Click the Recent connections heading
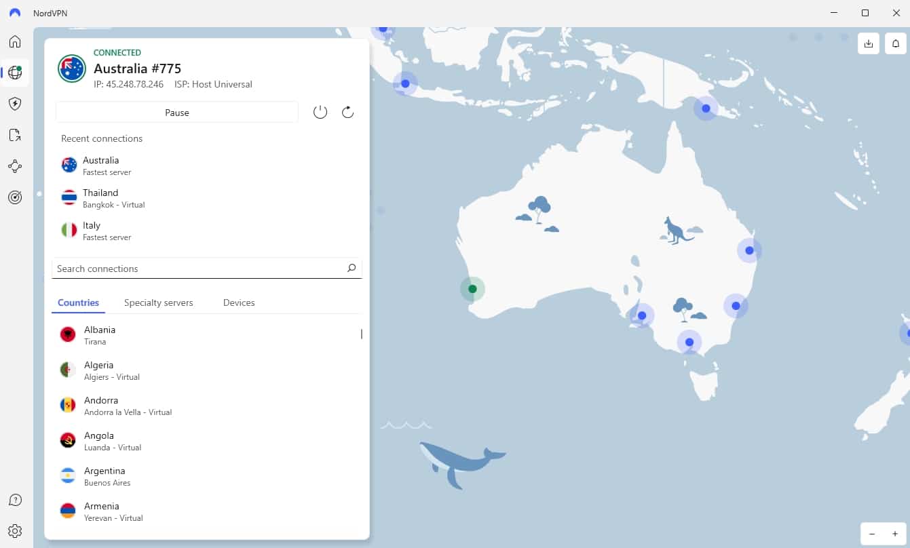Image resolution: width=910 pixels, height=548 pixels. (102, 138)
